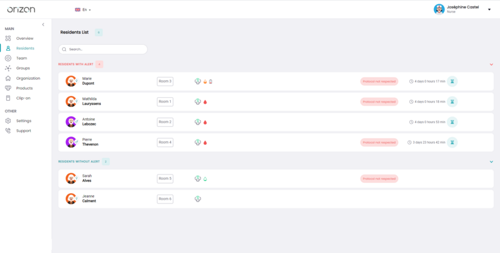
Task: Click the Organization house icon
Action: point(8,78)
